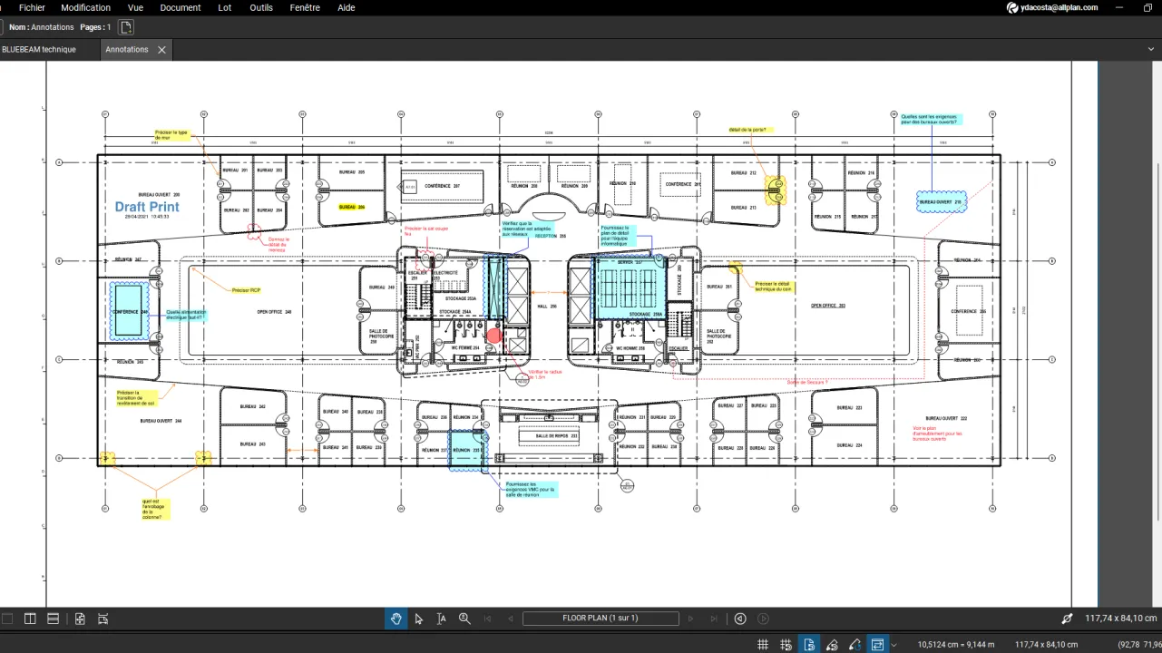
Task: Toggle snap to content in the status bar
Action: point(786,644)
